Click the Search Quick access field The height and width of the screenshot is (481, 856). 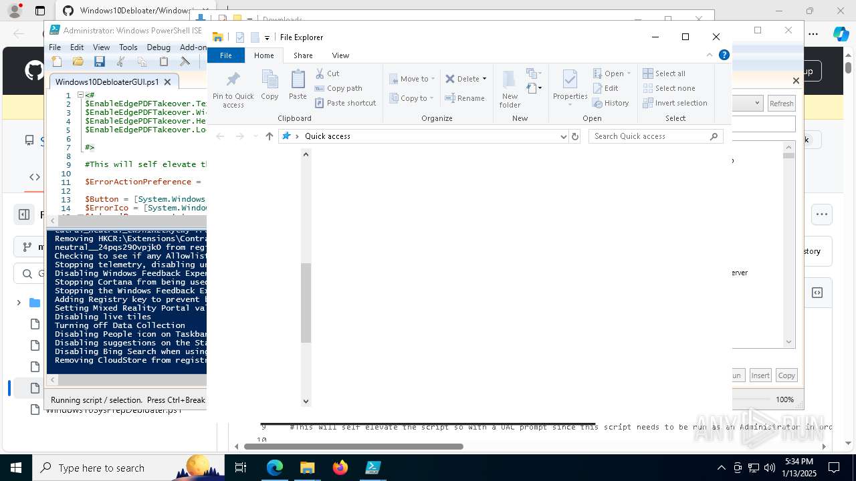click(x=655, y=136)
